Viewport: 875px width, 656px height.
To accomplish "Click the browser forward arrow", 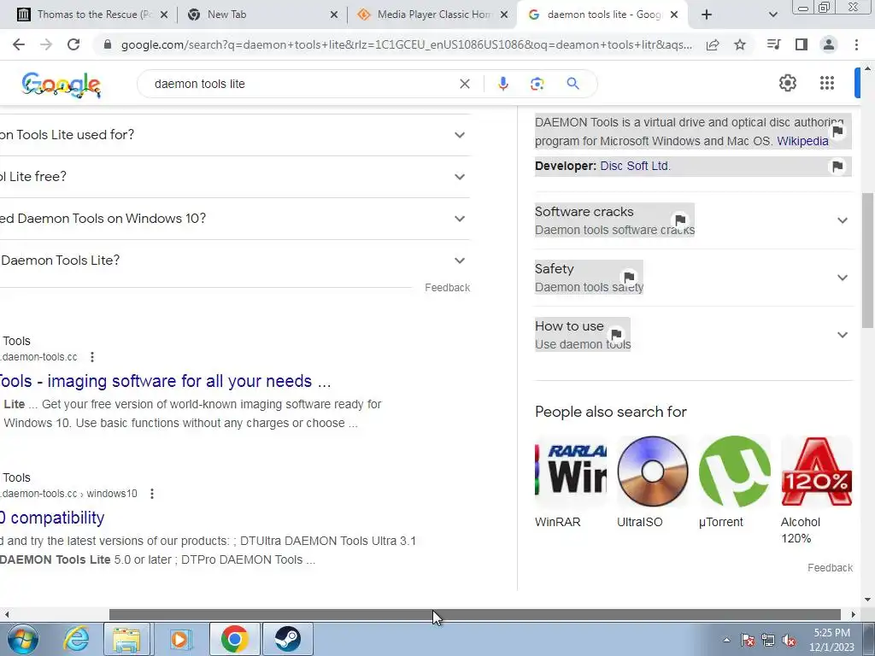I will click(x=46, y=44).
